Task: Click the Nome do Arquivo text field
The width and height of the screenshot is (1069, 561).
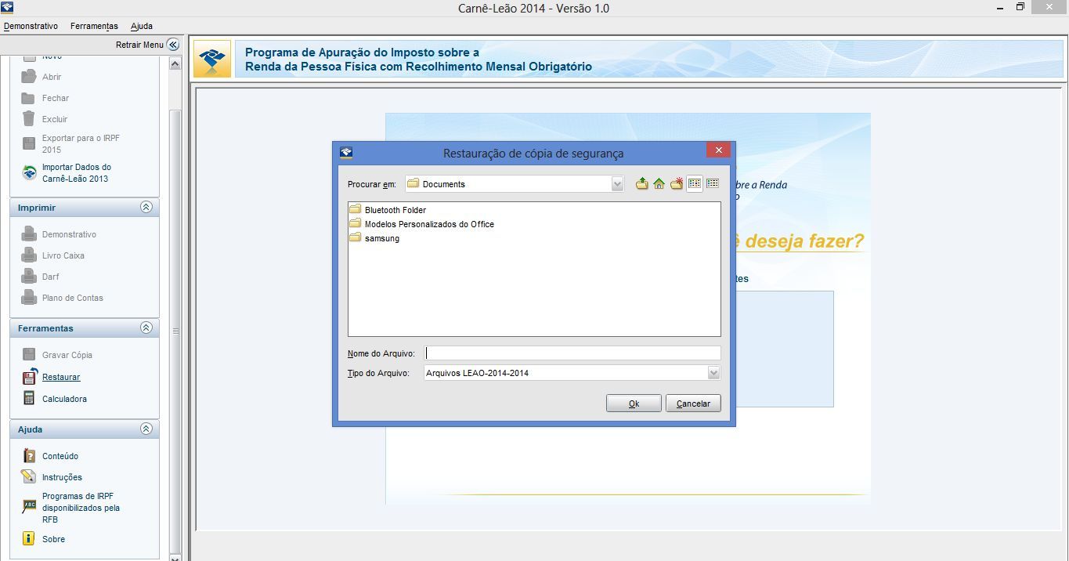Action: click(572, 353)
